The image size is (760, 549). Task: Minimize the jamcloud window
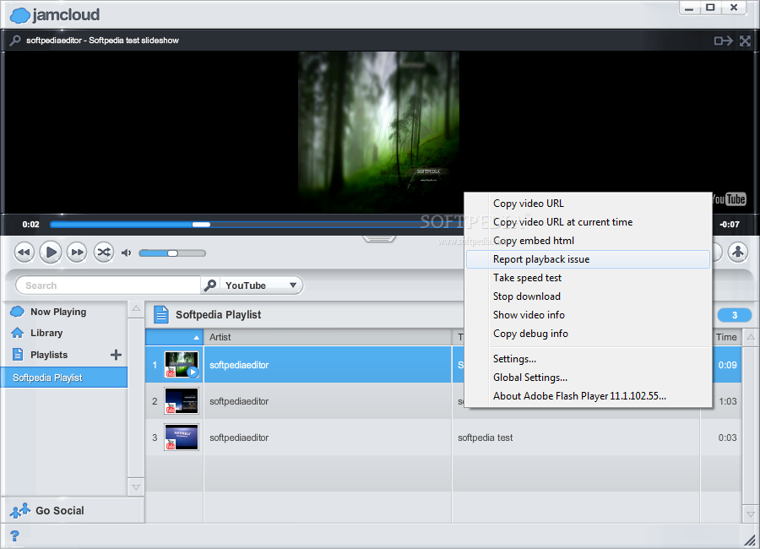tap(689, 8)
